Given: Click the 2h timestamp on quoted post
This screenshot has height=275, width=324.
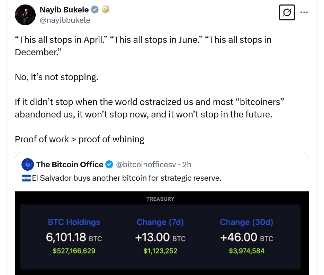Looking at the screenshot, I should [187, 164].
